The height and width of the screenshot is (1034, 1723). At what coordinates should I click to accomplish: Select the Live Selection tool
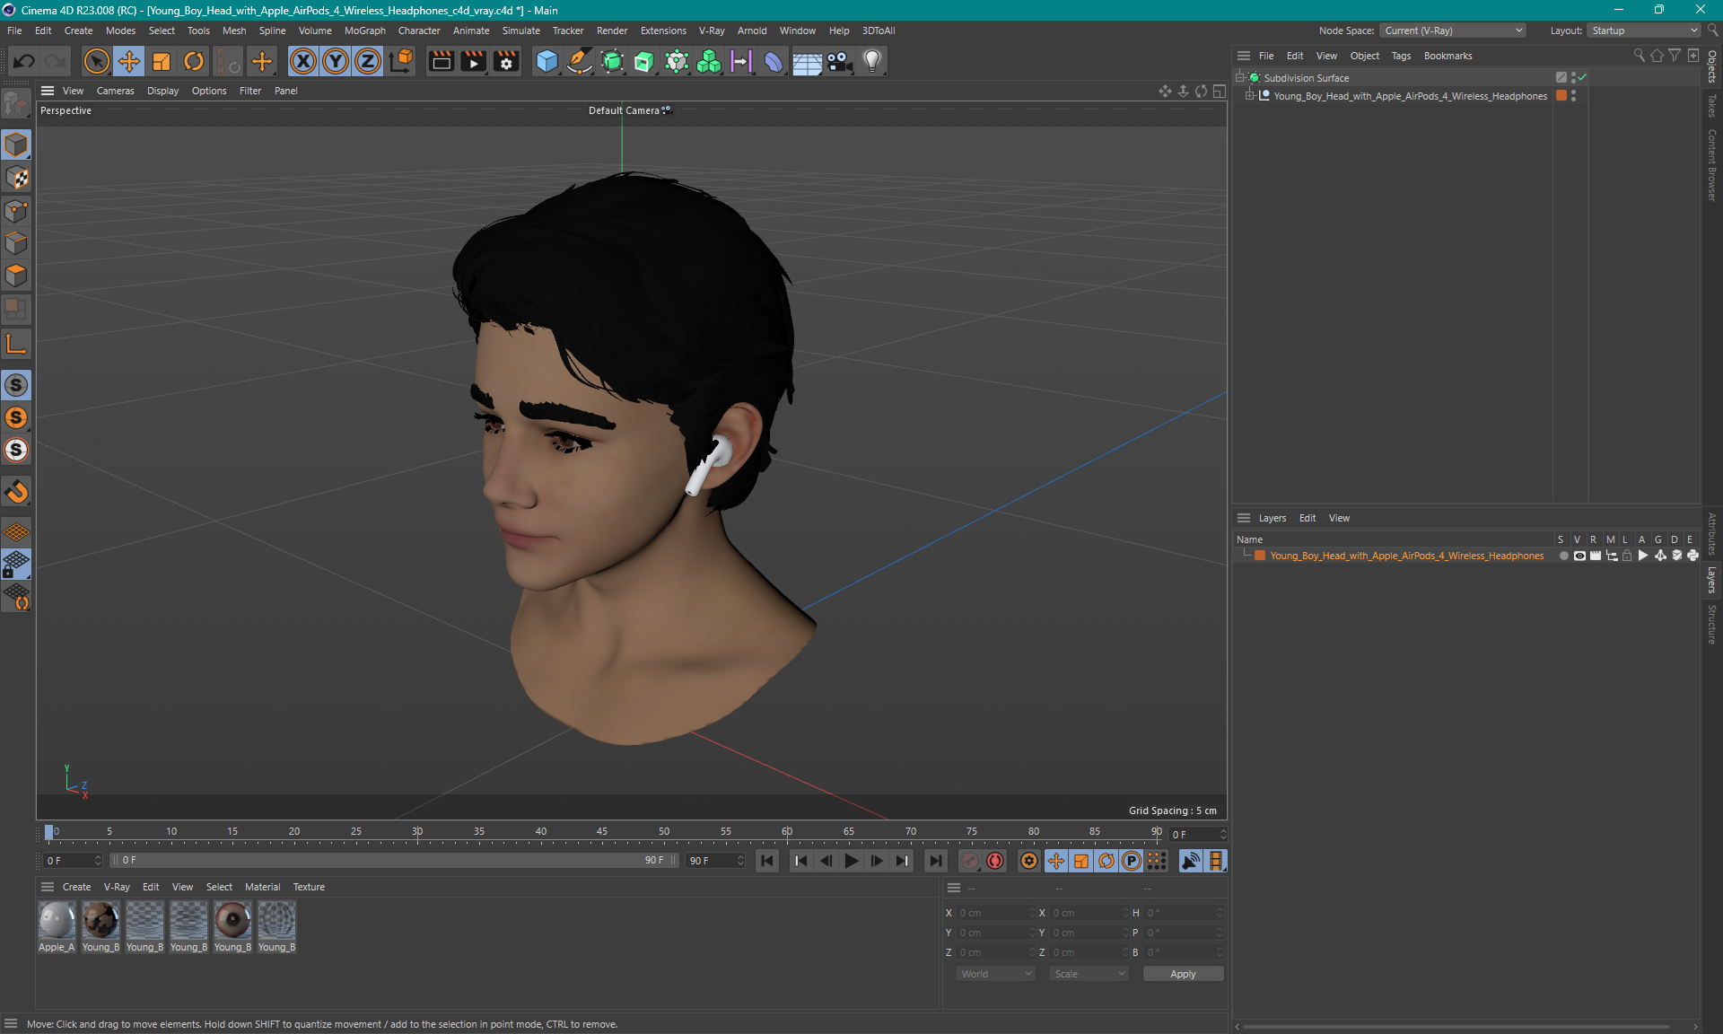(x=96, y=61)
